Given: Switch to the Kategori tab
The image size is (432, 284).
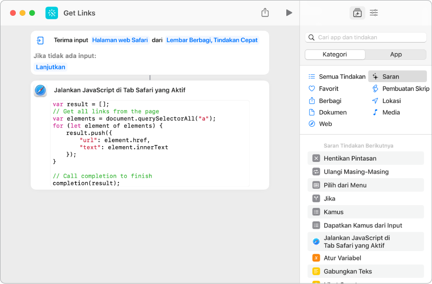Looking at the screenshot, I should click(335, 55).
